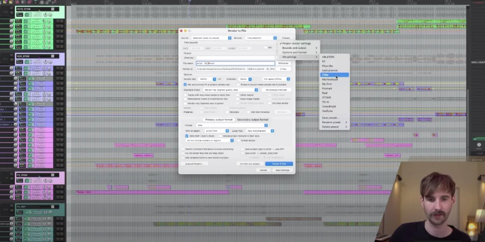Cancel the Render to File dialog

pyautogui.click(x=263, y=170)
